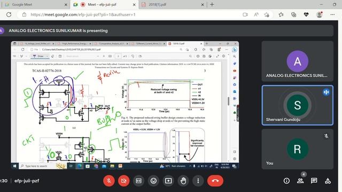Click weather widget Rain showers
Viewport: 342px width, 192px height.
point(173,166)
